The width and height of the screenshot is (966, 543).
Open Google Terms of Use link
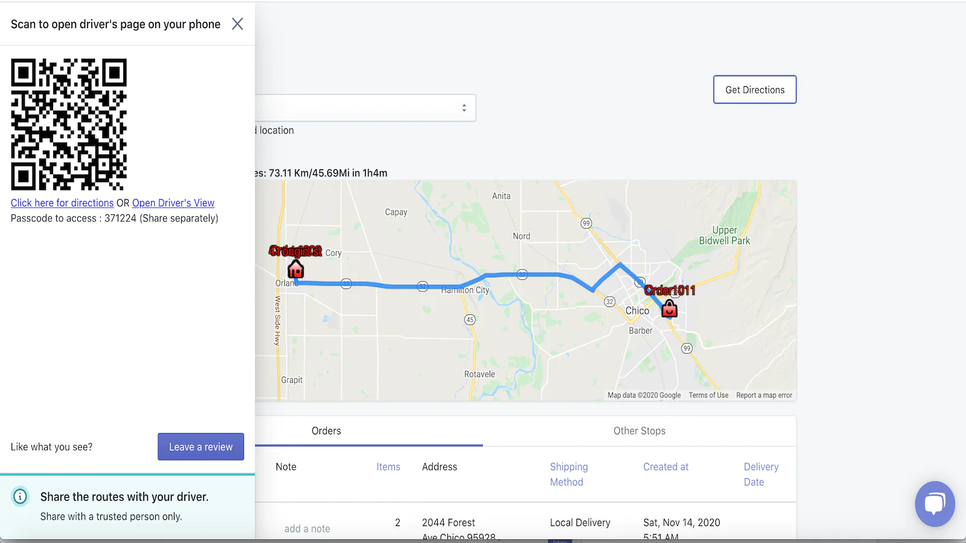coord(708,395)
